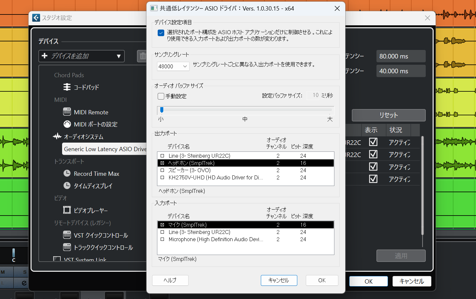Click キャンセル in the ASIO driver dialog
This screenshot has height=299, width=476.
coord(279,280)
